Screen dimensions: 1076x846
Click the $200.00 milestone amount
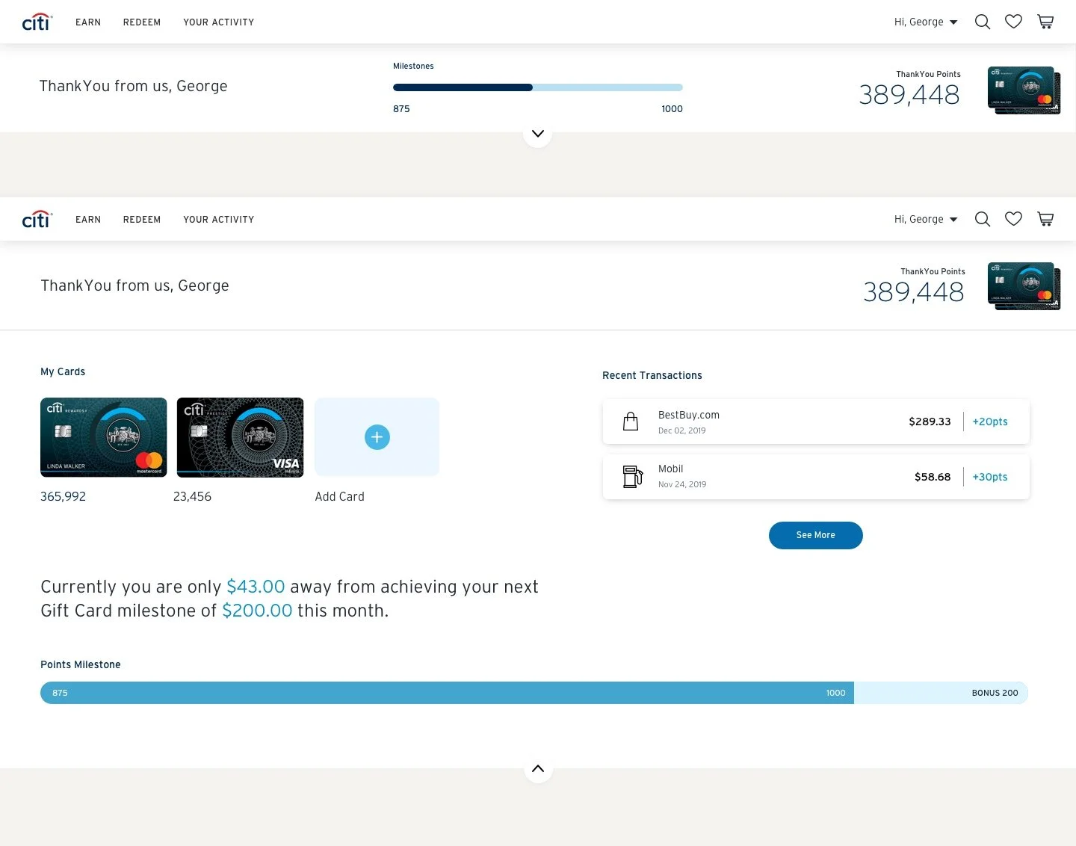click(x=257, y=611)
